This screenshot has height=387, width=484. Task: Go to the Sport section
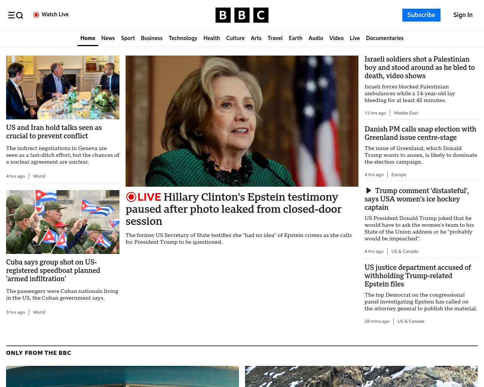coord(128,38)
